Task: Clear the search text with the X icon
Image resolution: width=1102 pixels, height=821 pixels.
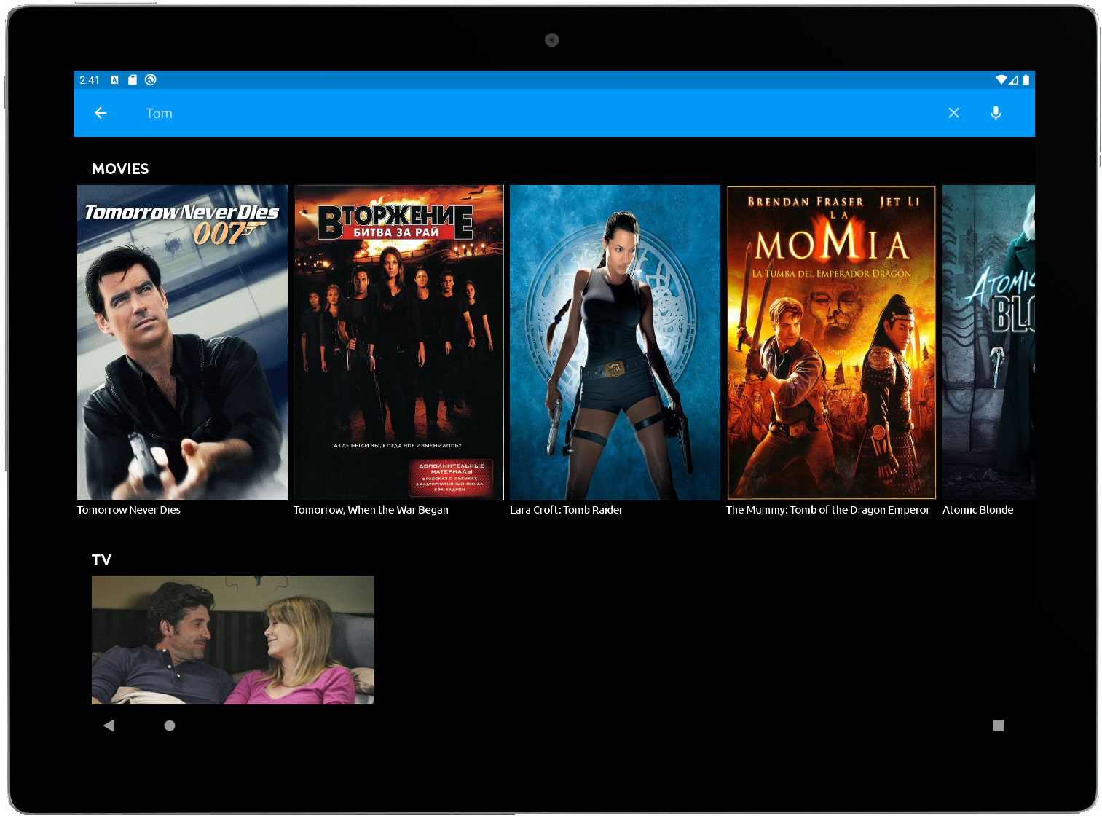Action: (953, 113)
